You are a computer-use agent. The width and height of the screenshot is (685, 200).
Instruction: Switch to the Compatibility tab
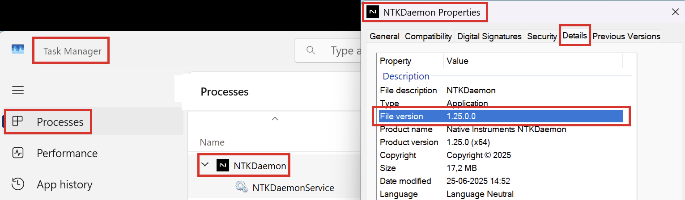click(428, 37)
